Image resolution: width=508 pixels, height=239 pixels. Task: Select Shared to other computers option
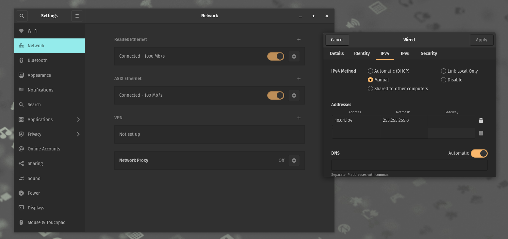coord(398,89)
